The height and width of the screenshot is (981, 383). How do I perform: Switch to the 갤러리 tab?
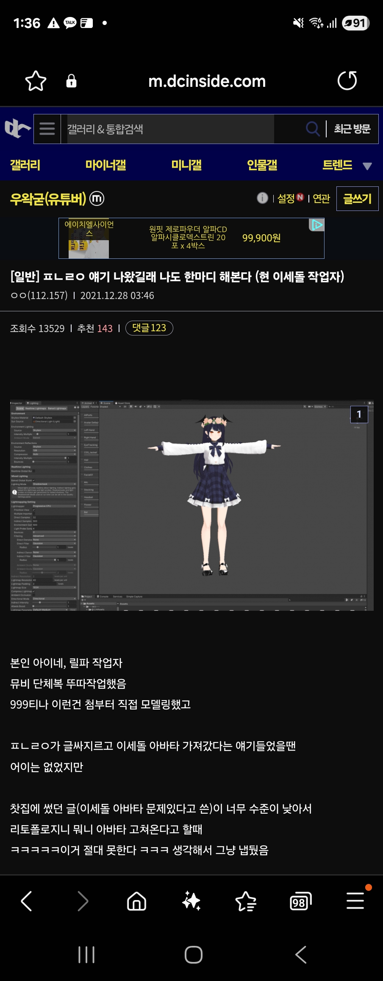click(x=25, y=165)
